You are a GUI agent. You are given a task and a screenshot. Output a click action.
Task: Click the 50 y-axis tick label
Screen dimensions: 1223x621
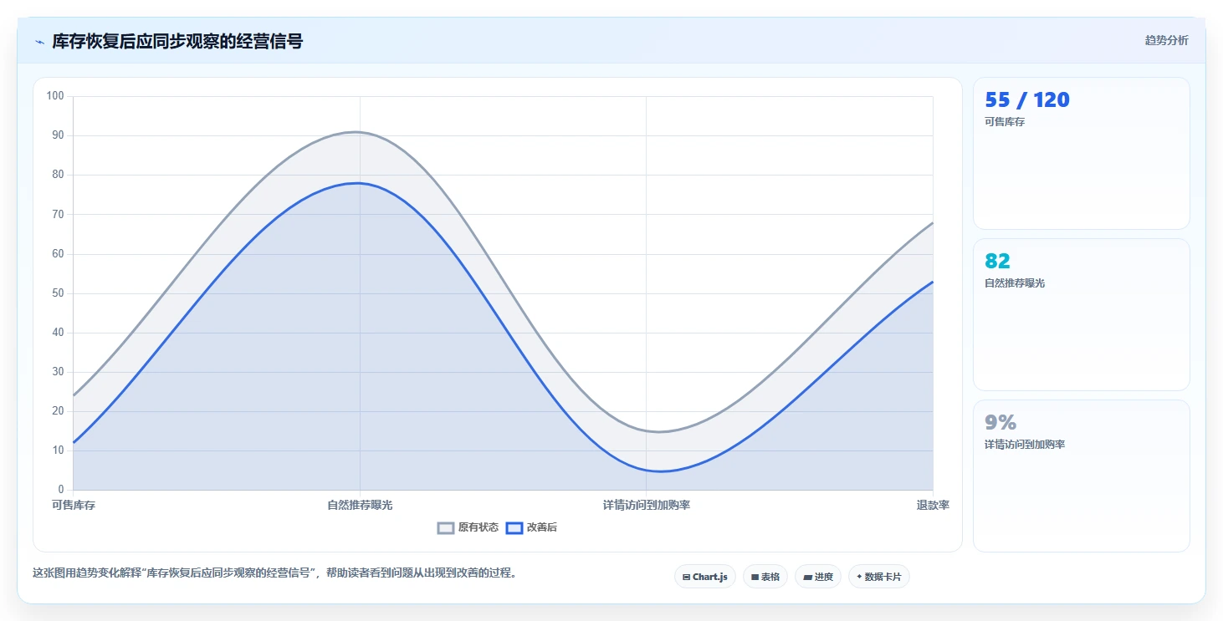(58, 293)
